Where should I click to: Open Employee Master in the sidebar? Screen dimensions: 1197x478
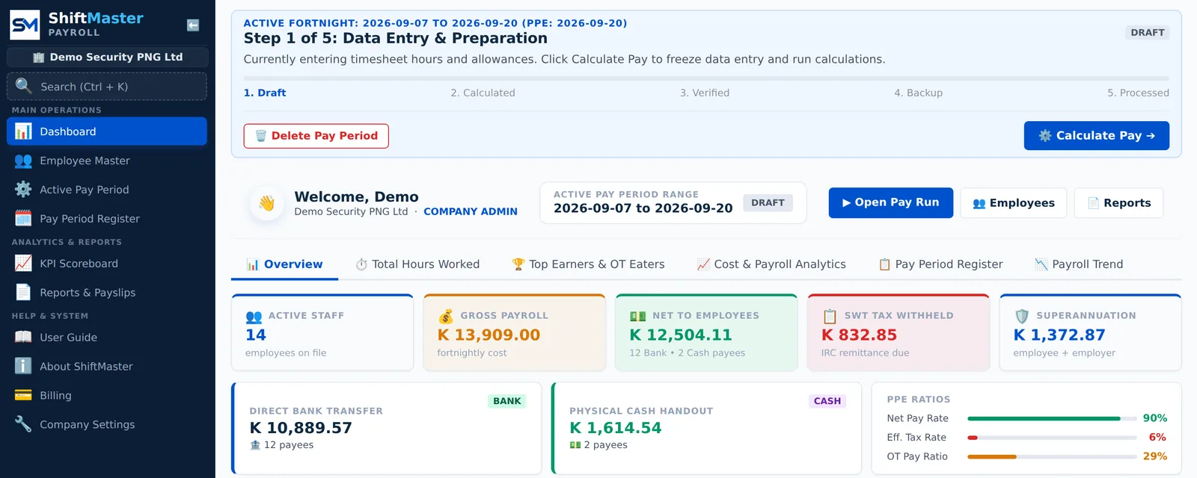[x=107, y=161]
